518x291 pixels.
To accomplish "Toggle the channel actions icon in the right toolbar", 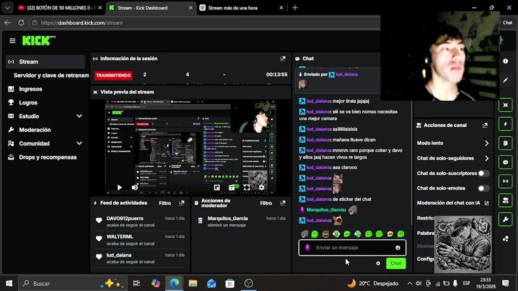I will coord(505,200).
